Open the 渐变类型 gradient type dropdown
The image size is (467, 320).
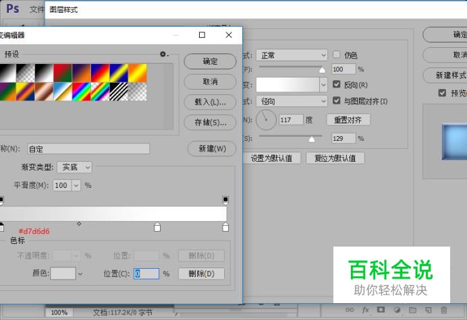[74, 167]
